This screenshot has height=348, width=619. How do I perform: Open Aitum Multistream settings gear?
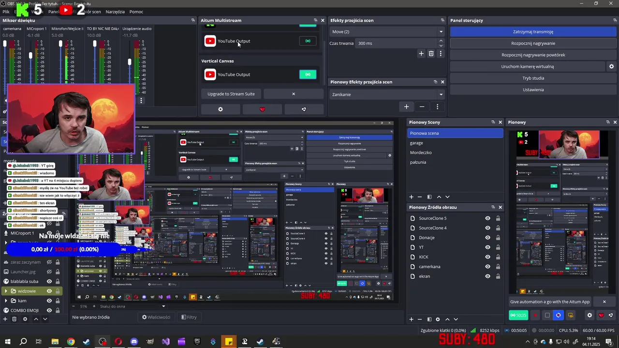pos(221,109)
